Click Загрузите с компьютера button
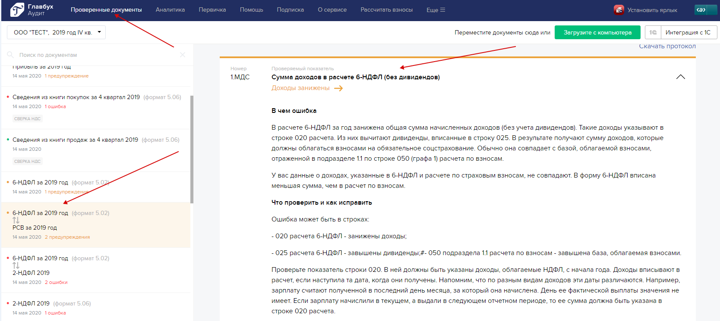The image size is (720, 321). click(x=597, y=32)
